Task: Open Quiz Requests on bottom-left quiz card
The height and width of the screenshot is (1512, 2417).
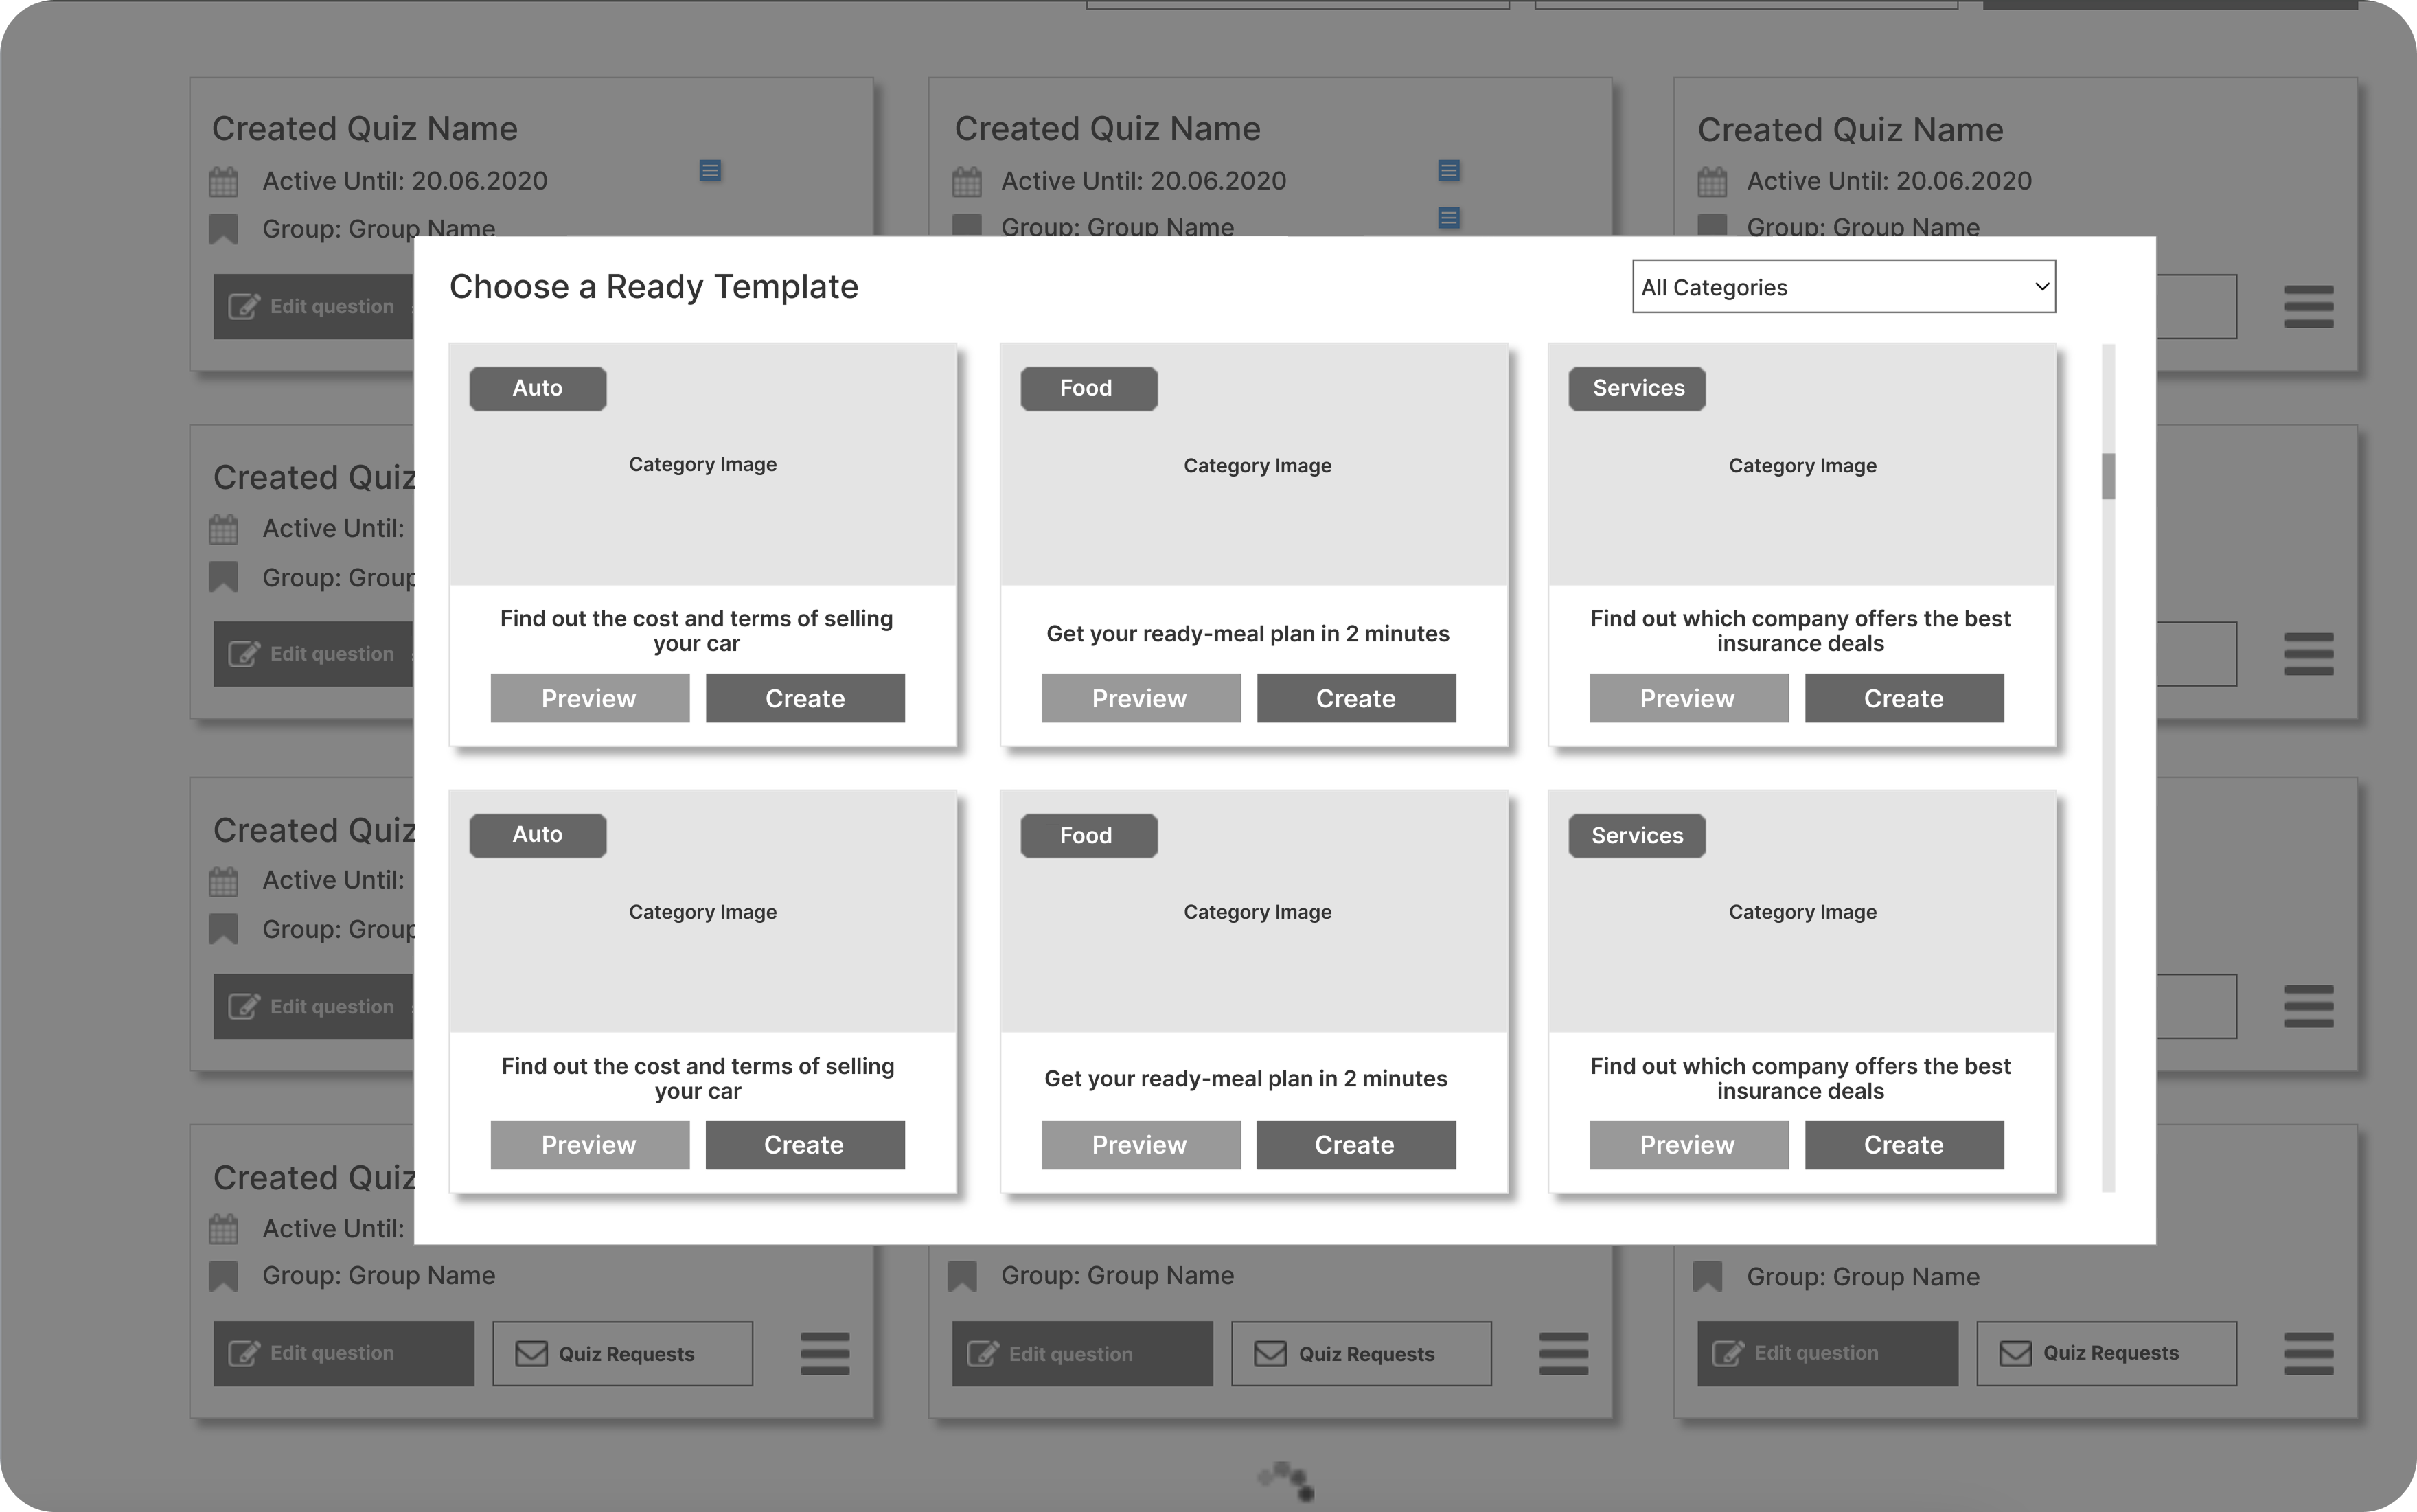Action: coord(622,1353)
